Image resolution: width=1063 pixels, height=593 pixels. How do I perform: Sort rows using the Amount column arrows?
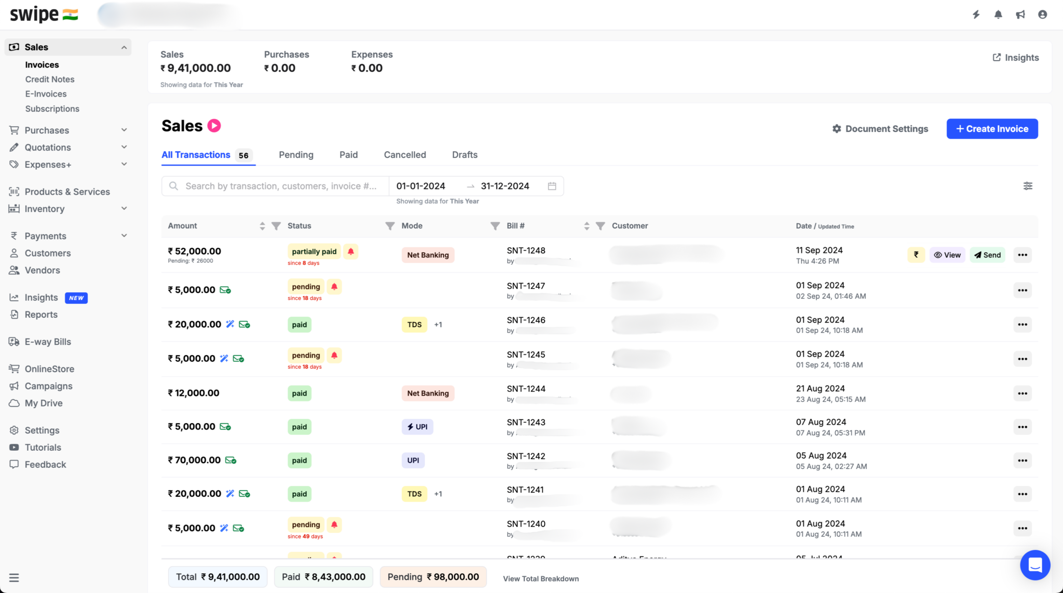point(262,225)
